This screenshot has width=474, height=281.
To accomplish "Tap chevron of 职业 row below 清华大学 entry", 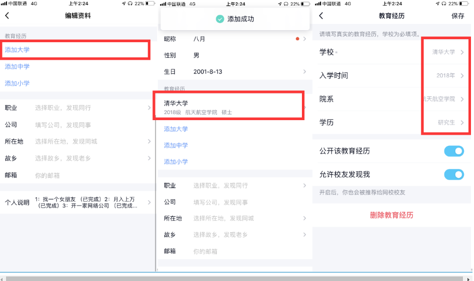I will pyautogui.click(x=305, y=185).
